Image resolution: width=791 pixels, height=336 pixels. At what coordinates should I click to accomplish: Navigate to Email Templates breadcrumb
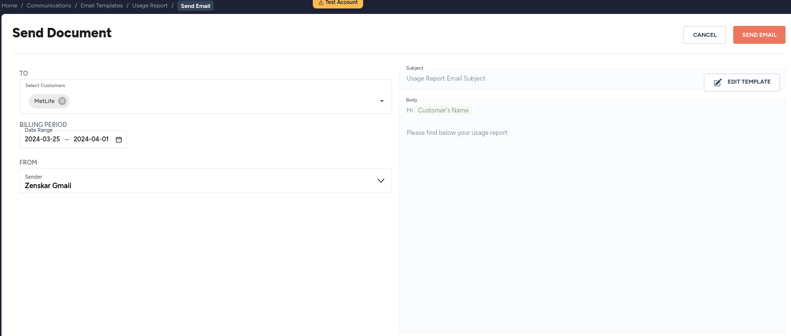point(102,5)
